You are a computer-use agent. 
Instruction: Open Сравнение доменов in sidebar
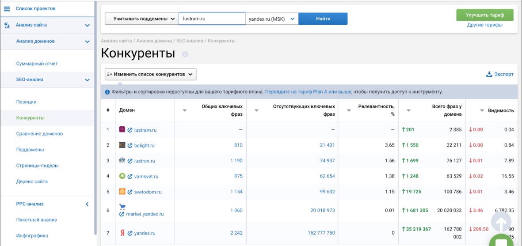(39, 134)
